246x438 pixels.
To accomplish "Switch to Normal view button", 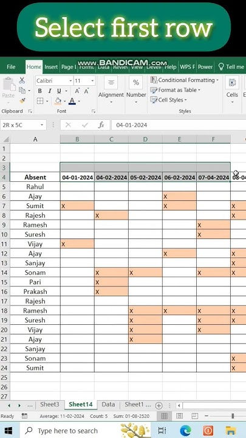I will coord(164,416).
